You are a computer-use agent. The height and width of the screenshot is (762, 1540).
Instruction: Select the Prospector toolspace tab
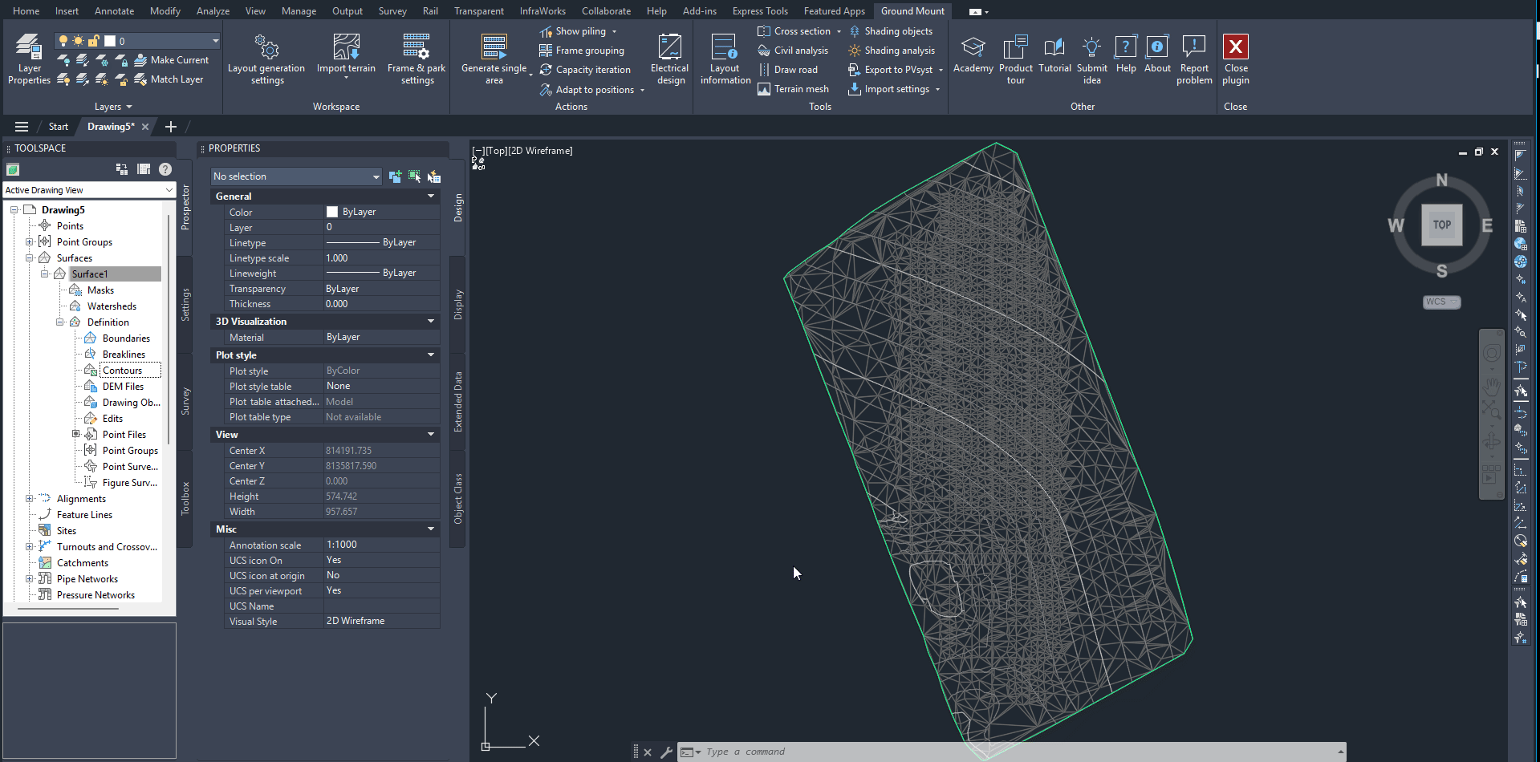tap(185, 208)
